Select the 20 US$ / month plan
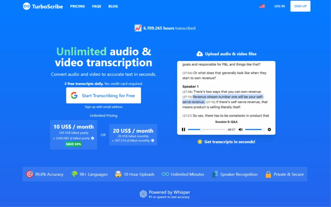 coord(133,135)
